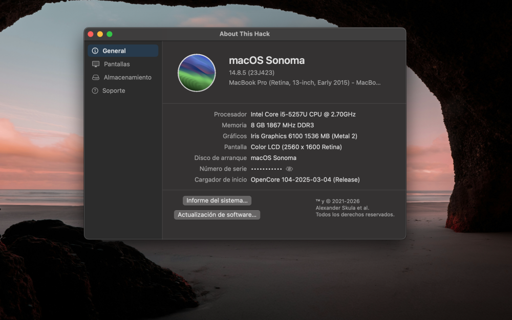The width and height of the screenshot is (512, 320).
Task: Select the 14.8.5 (23J423) version text
Action: [252, 73]
